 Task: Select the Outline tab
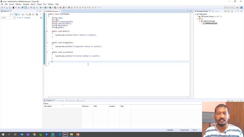(216, 11)
